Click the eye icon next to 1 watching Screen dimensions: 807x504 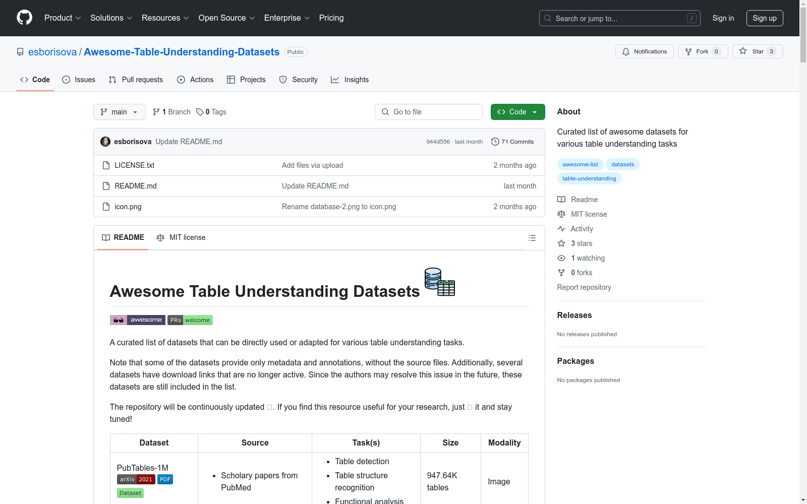tap(561, 258)
